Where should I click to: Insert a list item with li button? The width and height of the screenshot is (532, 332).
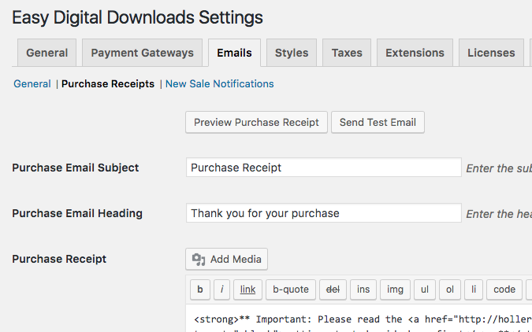click(473, 290)
